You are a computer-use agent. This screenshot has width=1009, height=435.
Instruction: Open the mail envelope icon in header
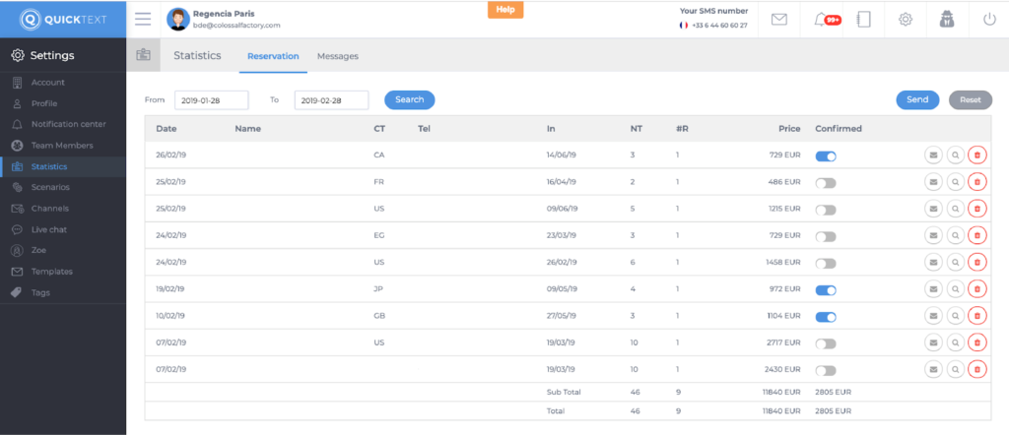[778, 19]
